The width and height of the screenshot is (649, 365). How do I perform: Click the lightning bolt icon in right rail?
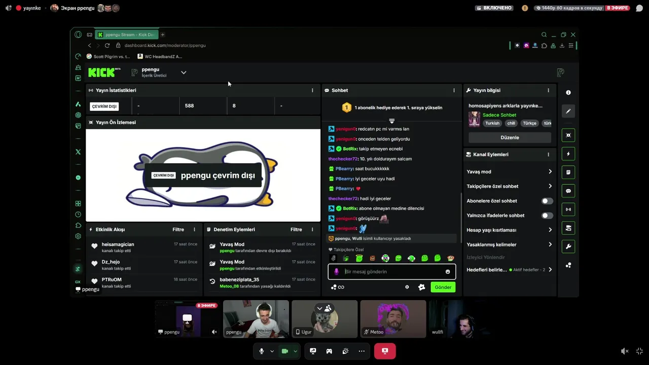[x=568, y=154]
